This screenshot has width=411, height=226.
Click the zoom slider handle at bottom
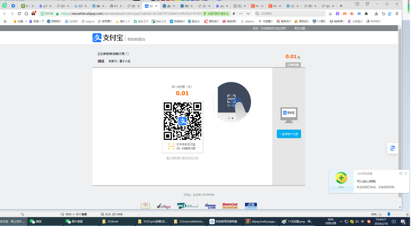[389, 214]
